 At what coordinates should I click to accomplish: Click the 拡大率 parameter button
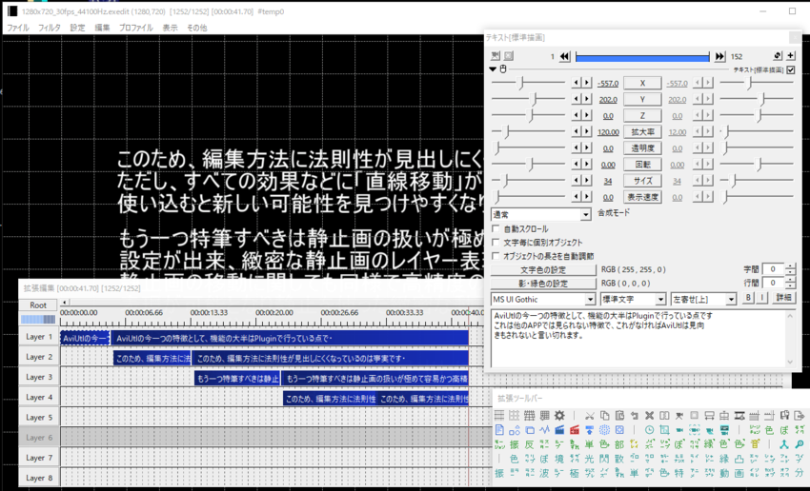point(642,132)
